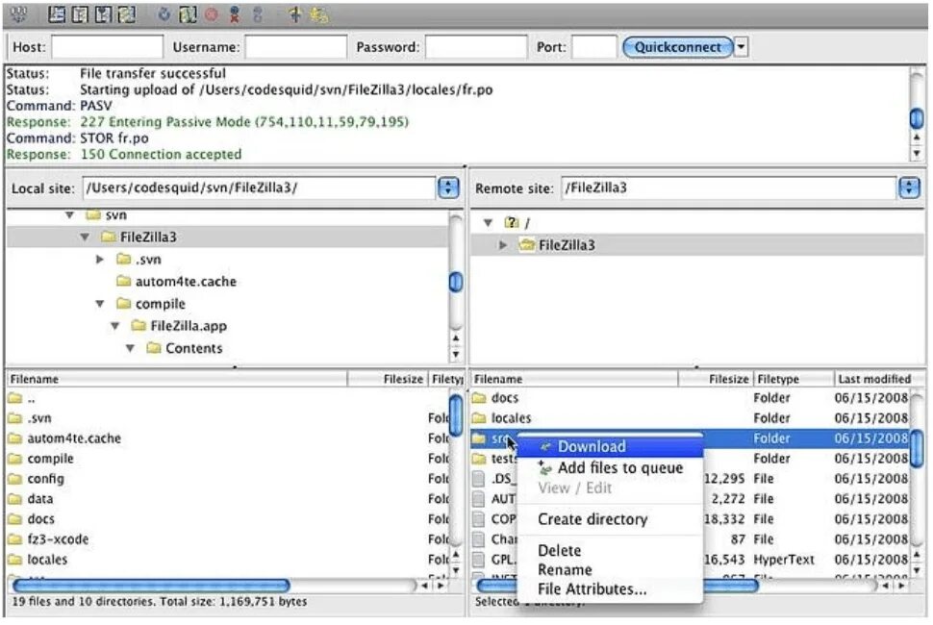Collapse the compile folder tree node
Screen dimensions: 933x625
tap(100, 304)
